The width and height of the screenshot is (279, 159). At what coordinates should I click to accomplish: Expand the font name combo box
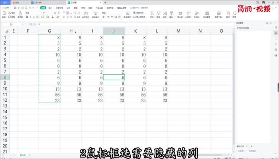pyautogui.click(x=39, y=13)
